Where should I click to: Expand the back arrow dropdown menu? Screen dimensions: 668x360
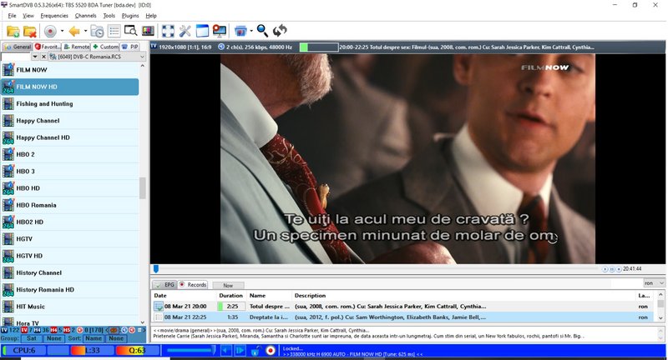tap(85, 31)
